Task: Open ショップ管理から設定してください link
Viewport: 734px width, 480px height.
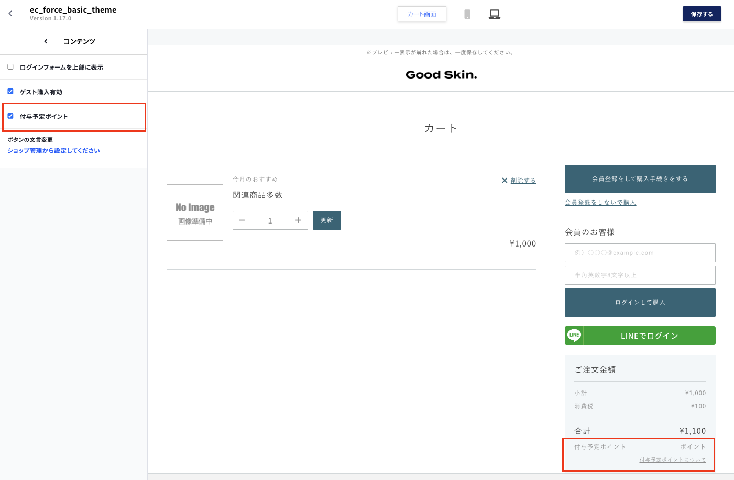Action: pos(53,151)
